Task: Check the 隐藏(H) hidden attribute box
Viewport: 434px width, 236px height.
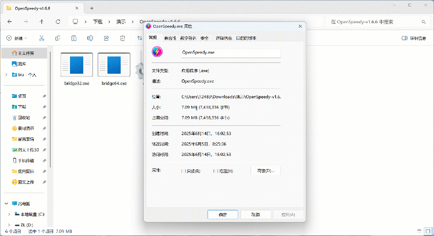Action: (x=216, y=171)
